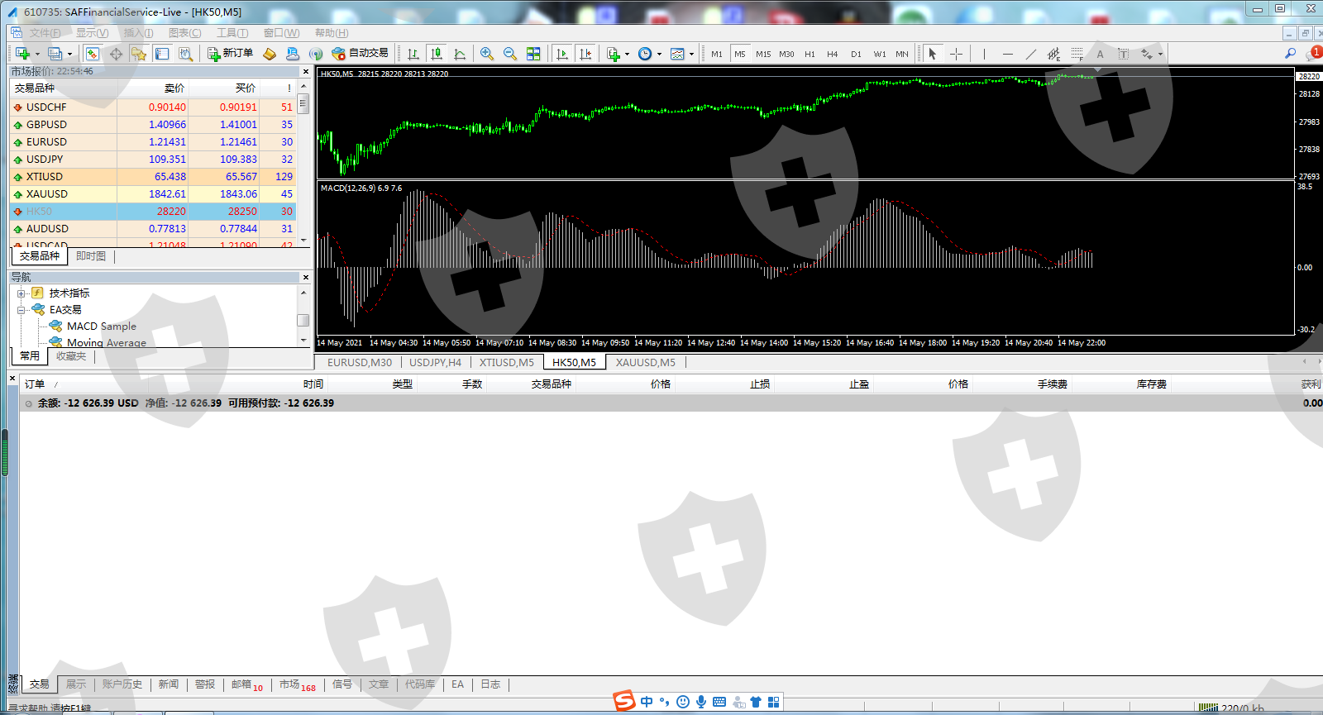The height and width of the screenshot is (715, 1323).
Task: Toggle Terminal window toolbar icon
Action: (x=162, y=54)
